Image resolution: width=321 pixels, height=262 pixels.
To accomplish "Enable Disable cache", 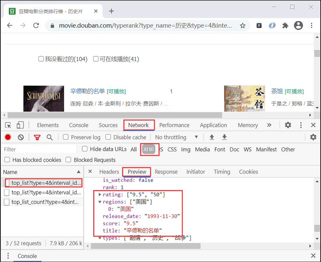I will 108,137.
